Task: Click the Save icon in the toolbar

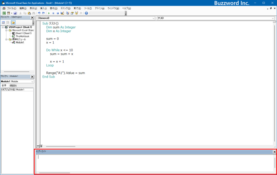Action: 15,13
